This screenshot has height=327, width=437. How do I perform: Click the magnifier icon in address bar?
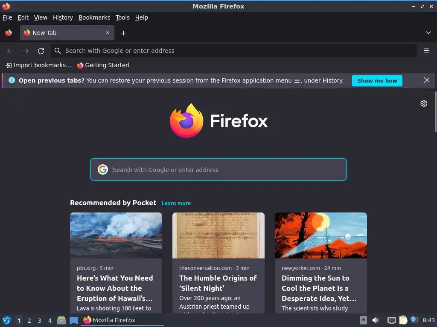click(58, 51)
